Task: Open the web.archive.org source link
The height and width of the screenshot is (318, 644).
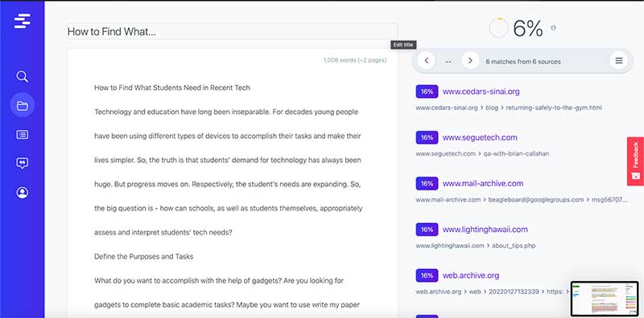Action: (471, 275)
